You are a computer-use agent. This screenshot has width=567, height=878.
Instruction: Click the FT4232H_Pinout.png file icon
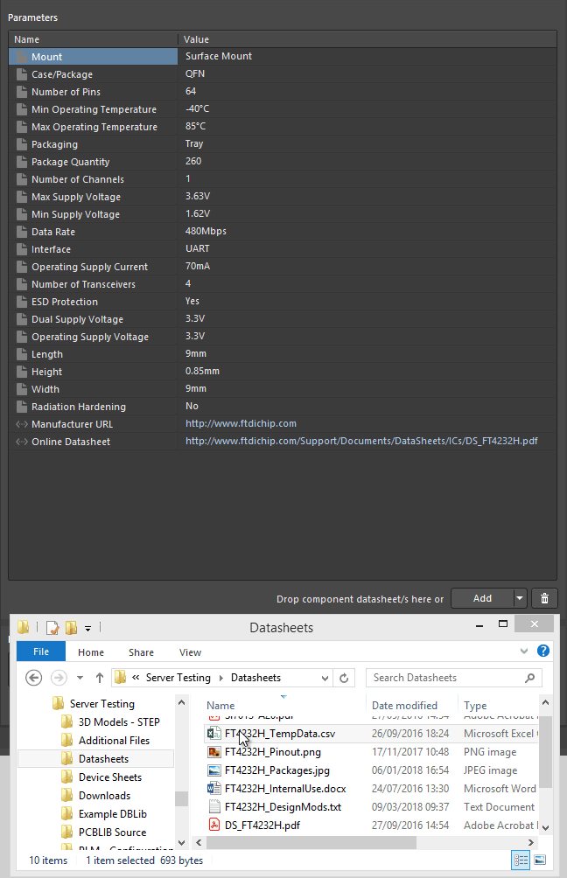[213, 752]
